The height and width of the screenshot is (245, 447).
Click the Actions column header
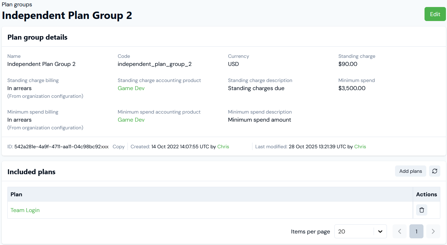426,194
